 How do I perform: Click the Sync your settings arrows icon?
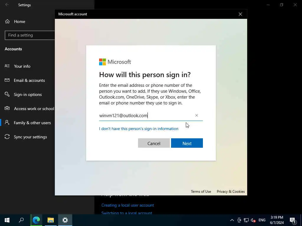tap(7, 137)
